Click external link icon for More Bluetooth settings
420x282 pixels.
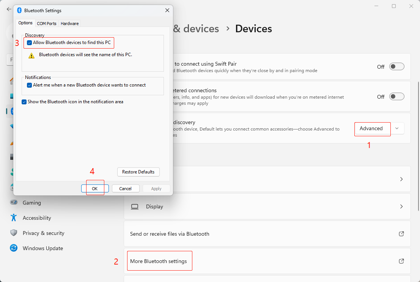click(401, 261)
